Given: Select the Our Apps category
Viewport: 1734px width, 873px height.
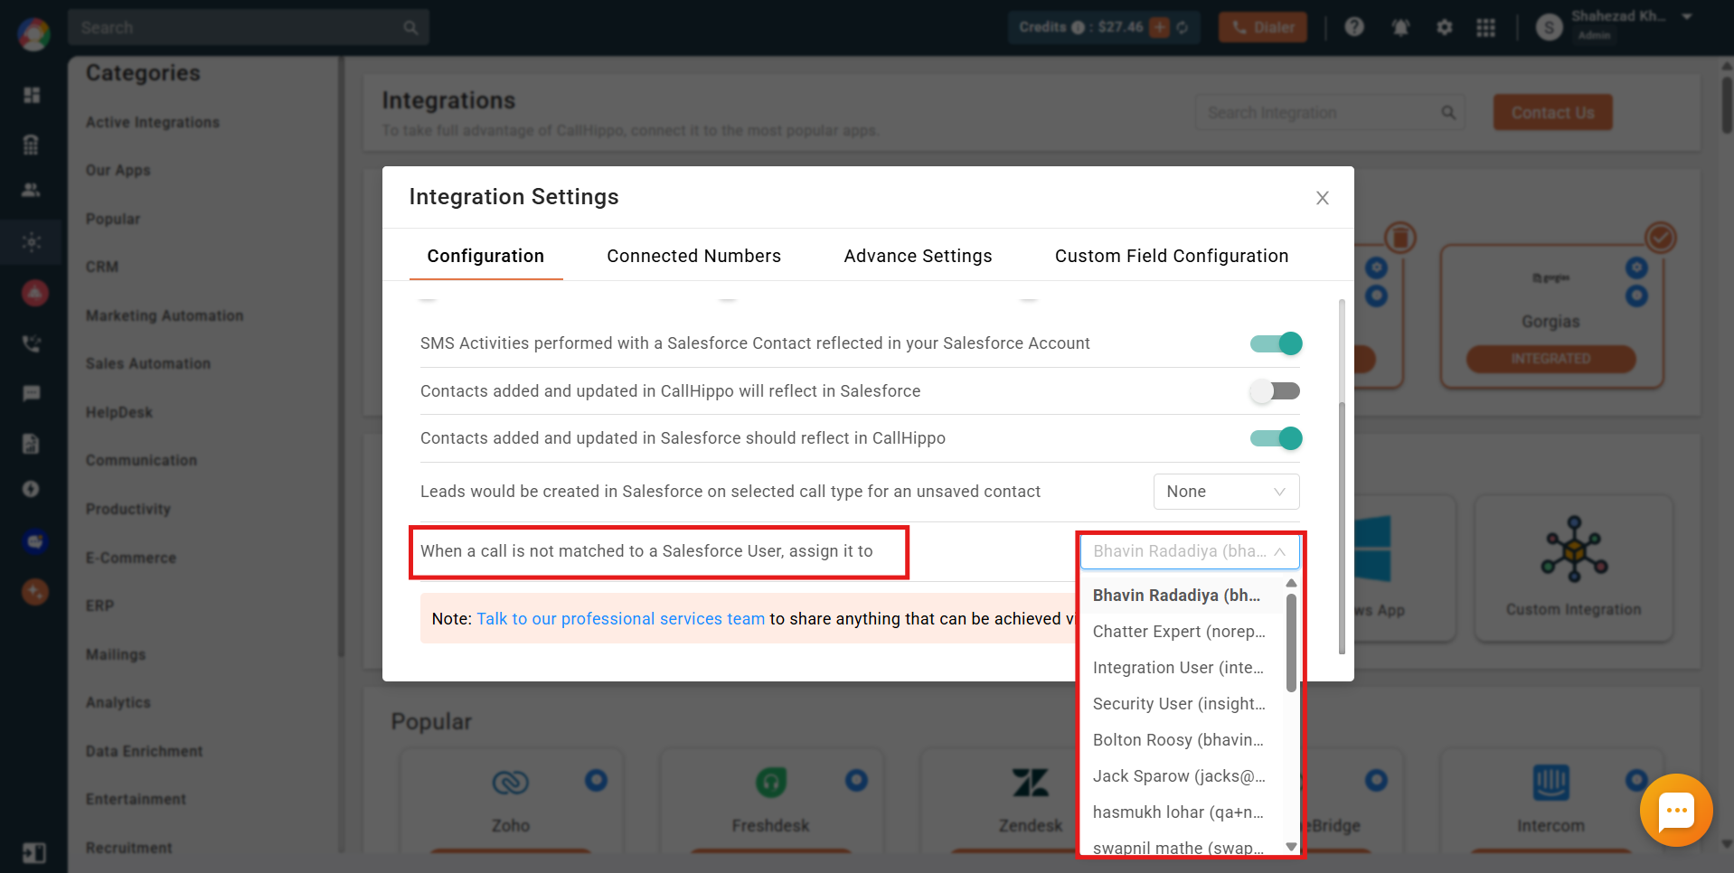Looking at the screenshot, I should coord(118,170).
